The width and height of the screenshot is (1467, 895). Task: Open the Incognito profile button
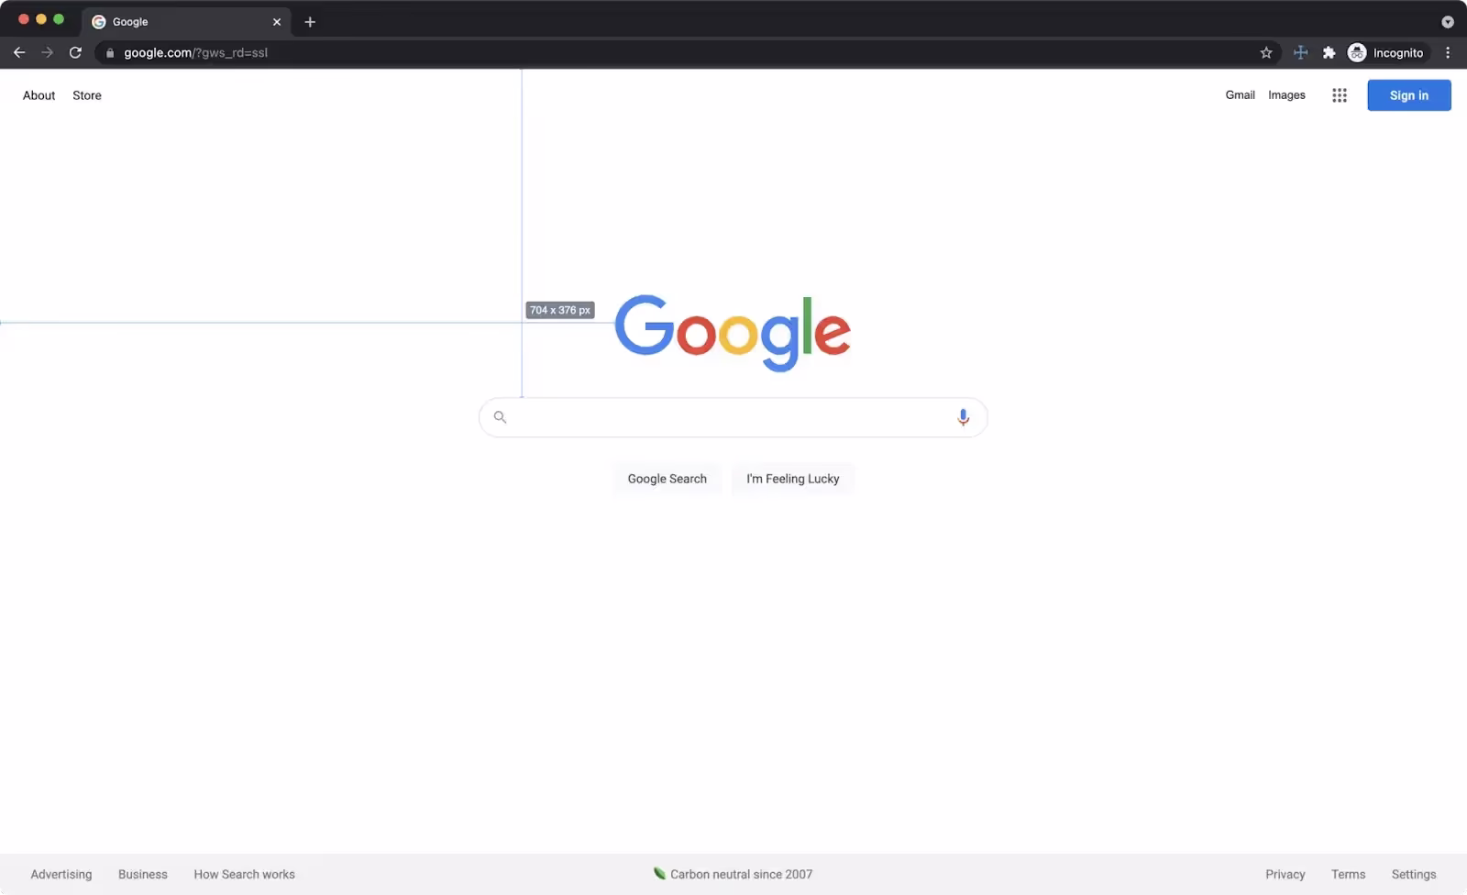point(1386,53)
